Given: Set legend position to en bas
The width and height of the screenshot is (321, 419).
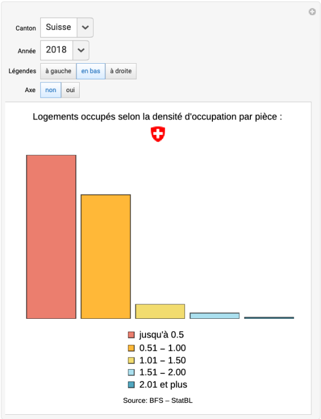Looking at the screenshot, I should [90, 71].
